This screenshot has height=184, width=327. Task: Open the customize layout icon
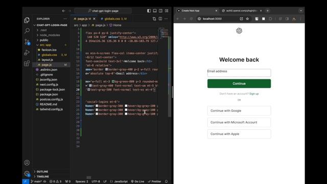click(167, 11)
